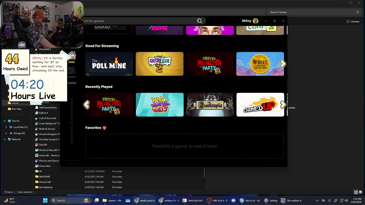The height and width of the screenshot is (205, 365).
Task: Open PaintTool SAI from the taskbar
Action: click(192, 200)
